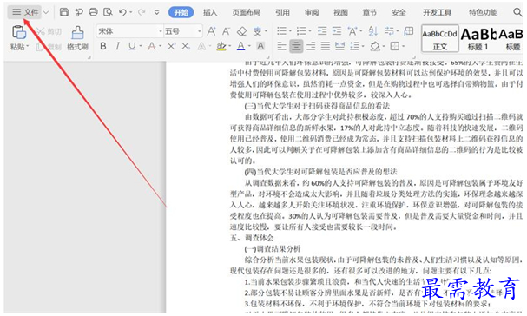Open the 安全 tab
Image resolution: width=527 pixels, height=316 pixels.
[399, 12]
